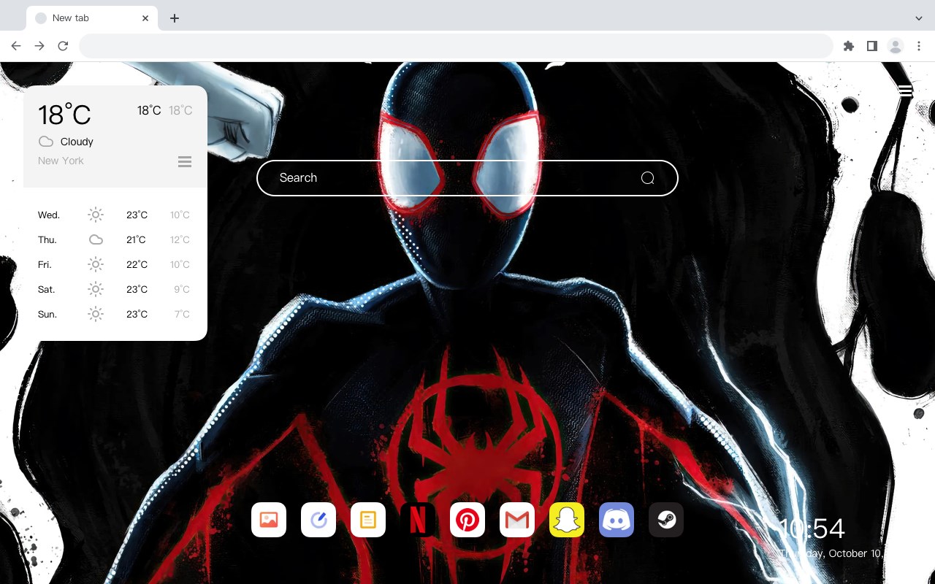The image size is (935, 584).
Task: Select the Fri. forecast row label
Action: 45,265
